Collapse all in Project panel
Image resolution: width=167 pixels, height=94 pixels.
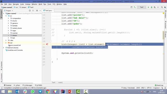pos(33,10)
